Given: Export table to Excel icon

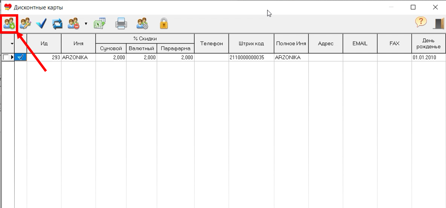Looking at the screenshot, I should 100,24.
